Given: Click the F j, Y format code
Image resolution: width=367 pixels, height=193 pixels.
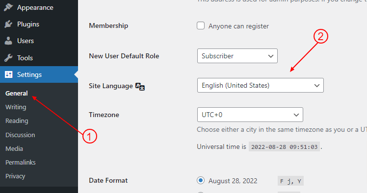Looking at the screenshot, I should point(290,181).
